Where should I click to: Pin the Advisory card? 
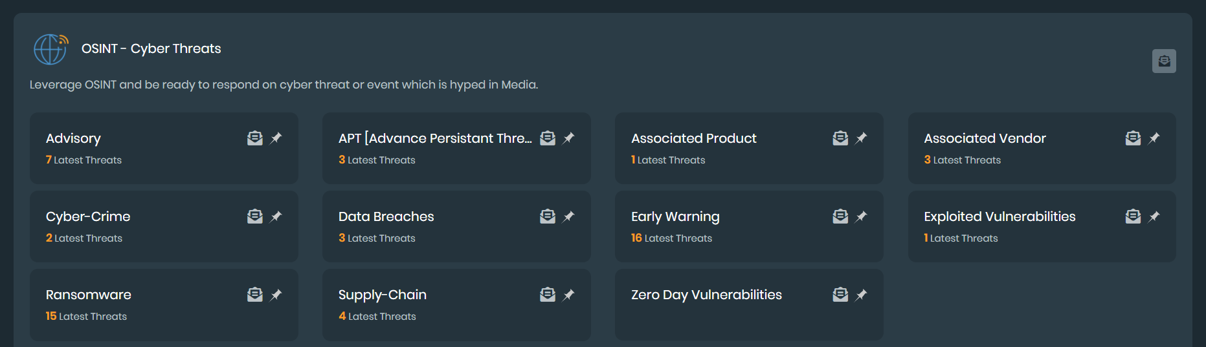coord(276,138)
